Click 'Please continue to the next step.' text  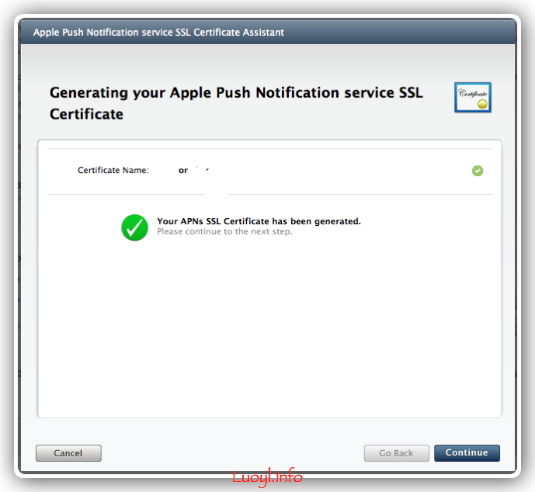click(x=224, y=231)
